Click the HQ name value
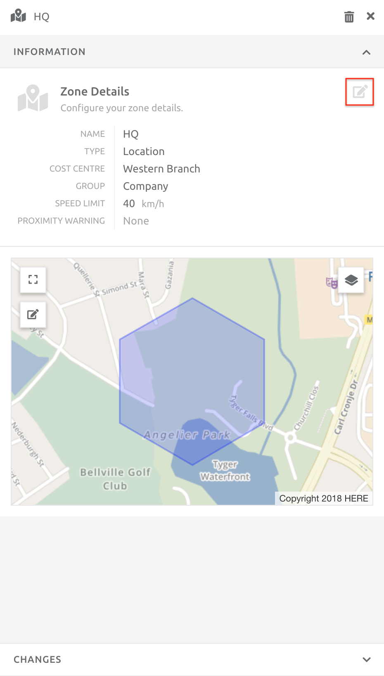 pyautogui.click(x=130, y=134)
